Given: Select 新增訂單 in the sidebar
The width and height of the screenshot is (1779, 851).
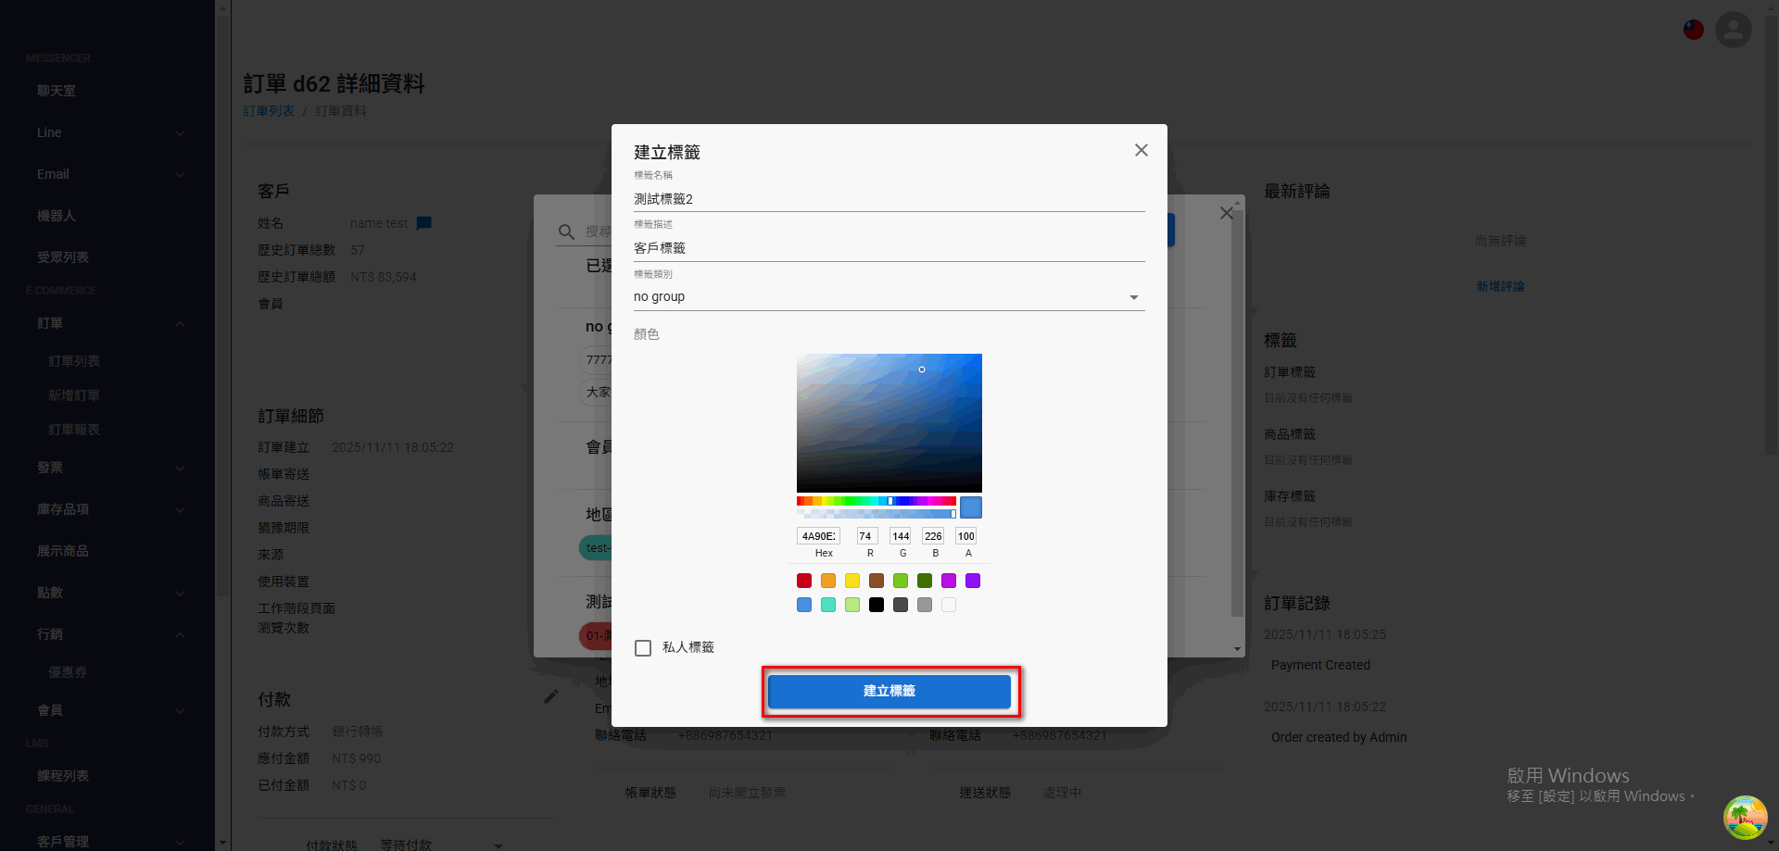Looking at the screenshot, I should point(74,395).
